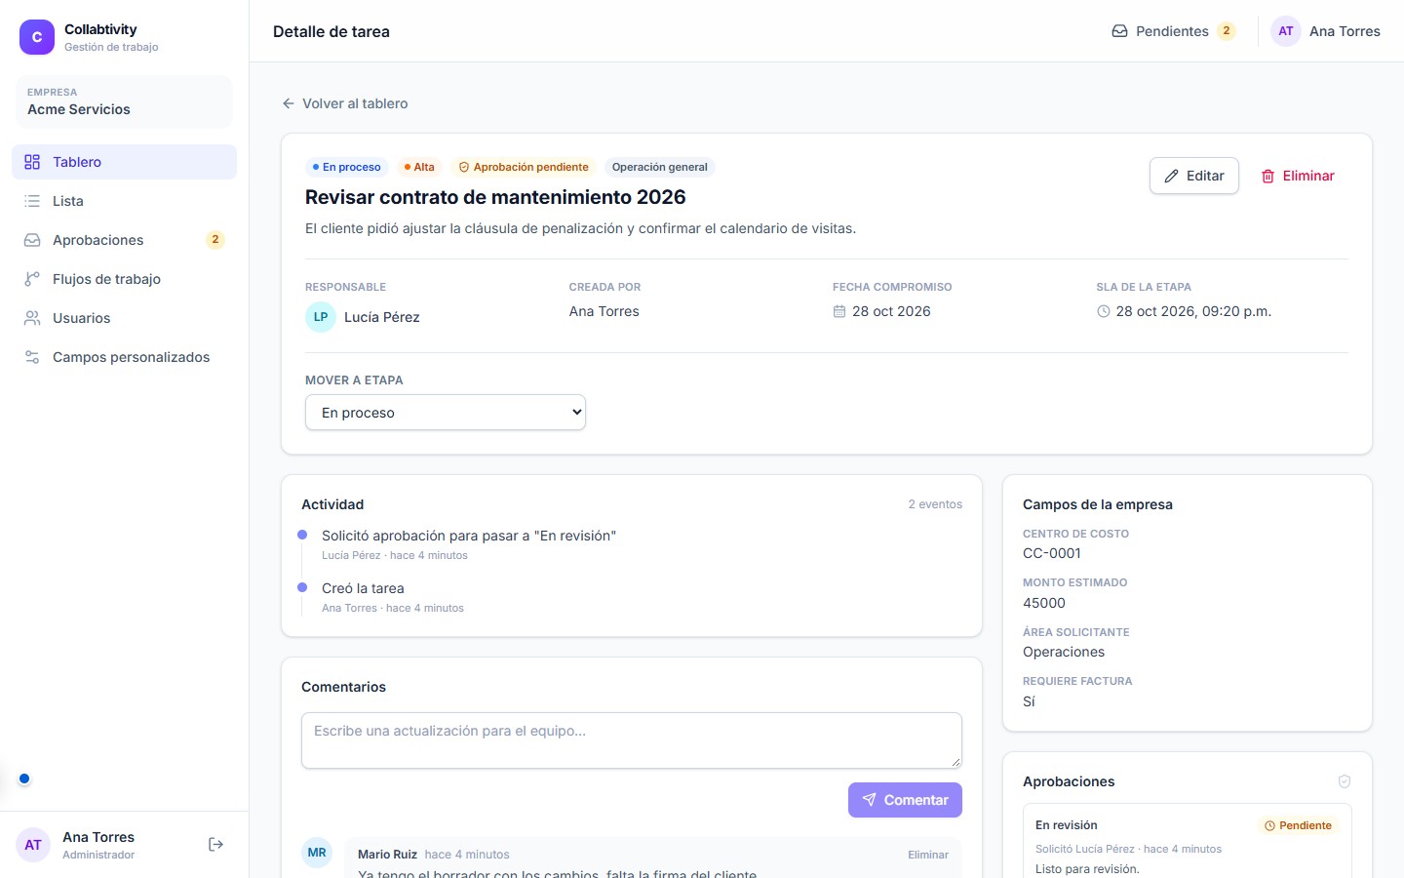Viewport: 1404px width, 878px height.
Task: Go to Aprobaciones in sidebar
Action: pyautogui.click(x=124, y=240)
